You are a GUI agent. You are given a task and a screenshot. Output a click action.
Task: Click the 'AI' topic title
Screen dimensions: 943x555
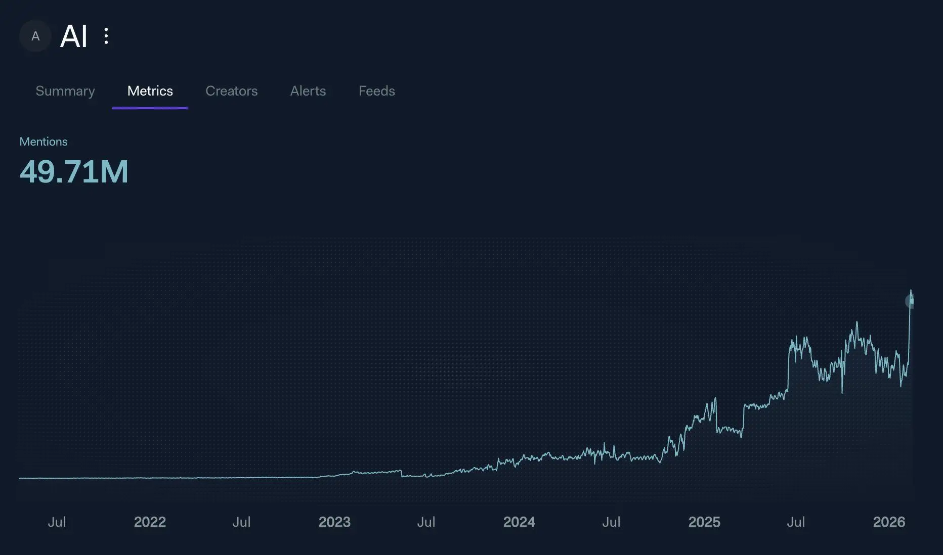click(74, 36)
